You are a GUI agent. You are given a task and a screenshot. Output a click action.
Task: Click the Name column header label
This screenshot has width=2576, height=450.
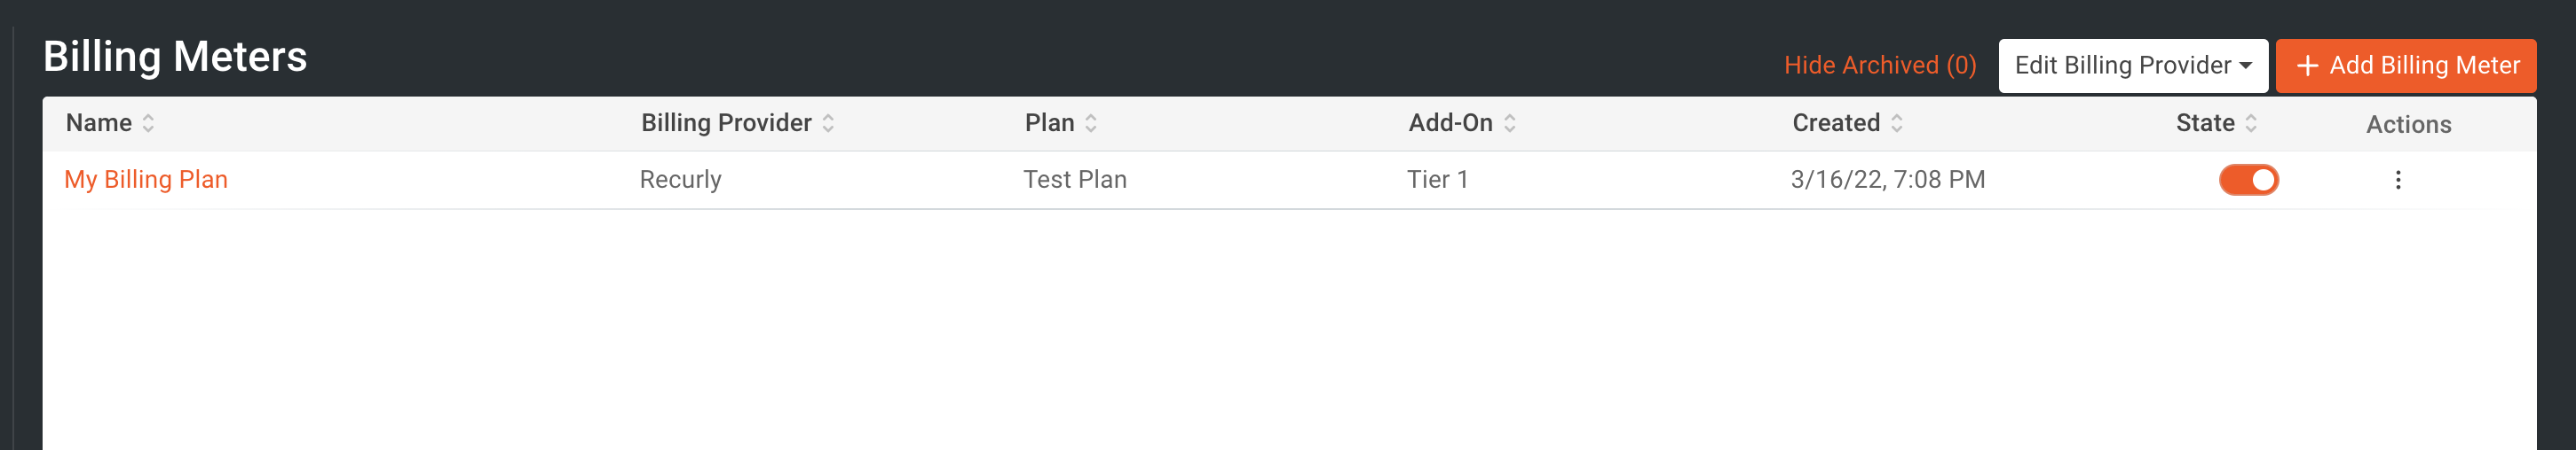pos(99,123)
